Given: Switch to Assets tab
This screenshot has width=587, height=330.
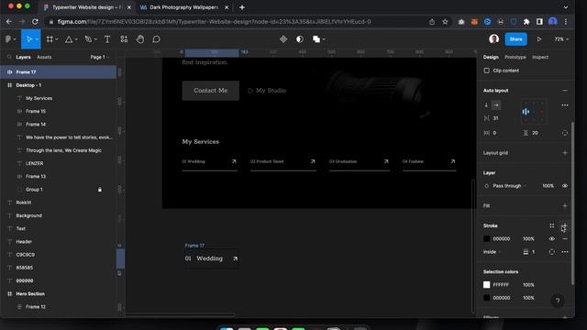Looking at the screenshot, I should (x=44, y=57).
